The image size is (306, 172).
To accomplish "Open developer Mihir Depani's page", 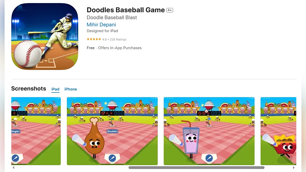I will (101, 25).
